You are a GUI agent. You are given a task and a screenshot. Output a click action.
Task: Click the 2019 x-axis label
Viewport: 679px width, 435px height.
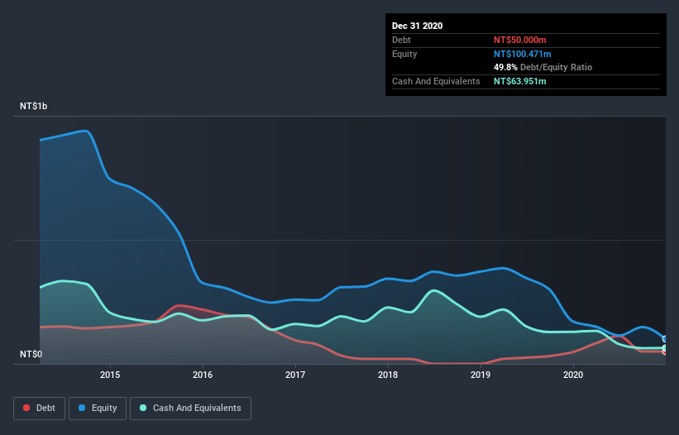pos(481,375)
